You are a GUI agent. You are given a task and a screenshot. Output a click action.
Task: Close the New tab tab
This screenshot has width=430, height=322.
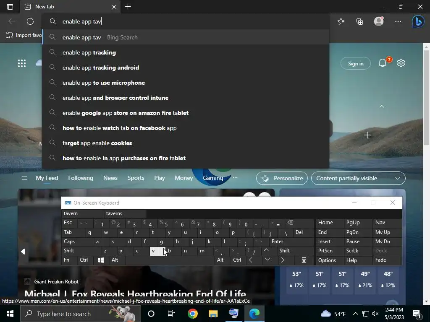[x=114, y=7]
